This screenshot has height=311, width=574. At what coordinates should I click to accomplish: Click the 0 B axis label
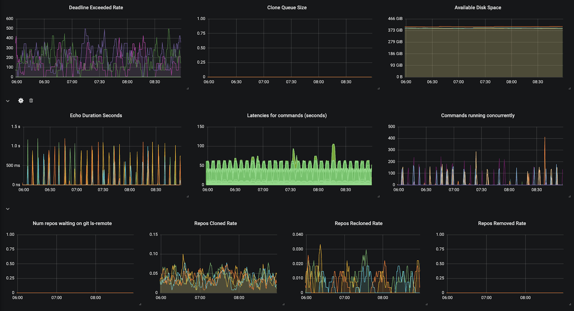coord(399,77)
